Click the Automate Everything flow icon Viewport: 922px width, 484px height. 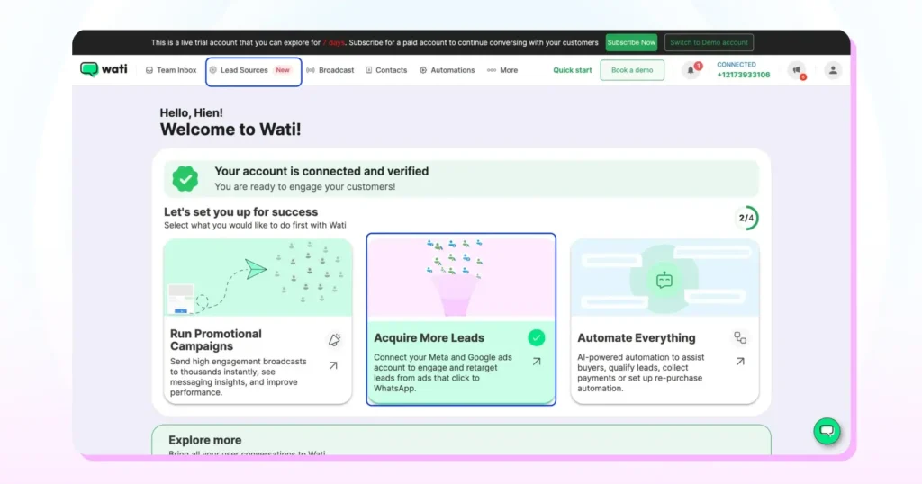click(740, 337)
